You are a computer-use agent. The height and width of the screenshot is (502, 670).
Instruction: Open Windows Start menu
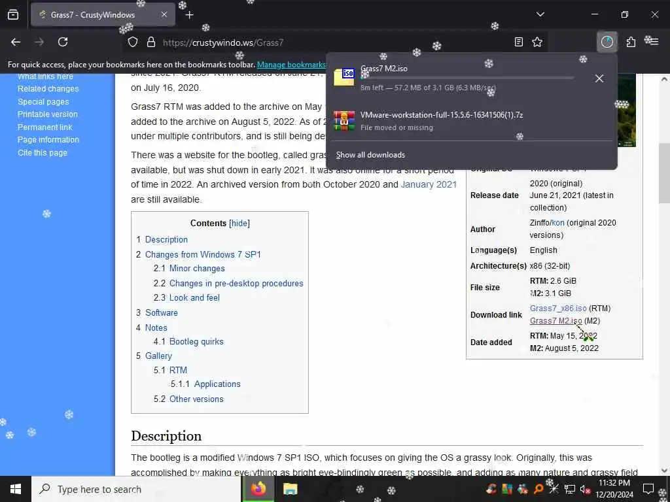(x=16, y=489)
